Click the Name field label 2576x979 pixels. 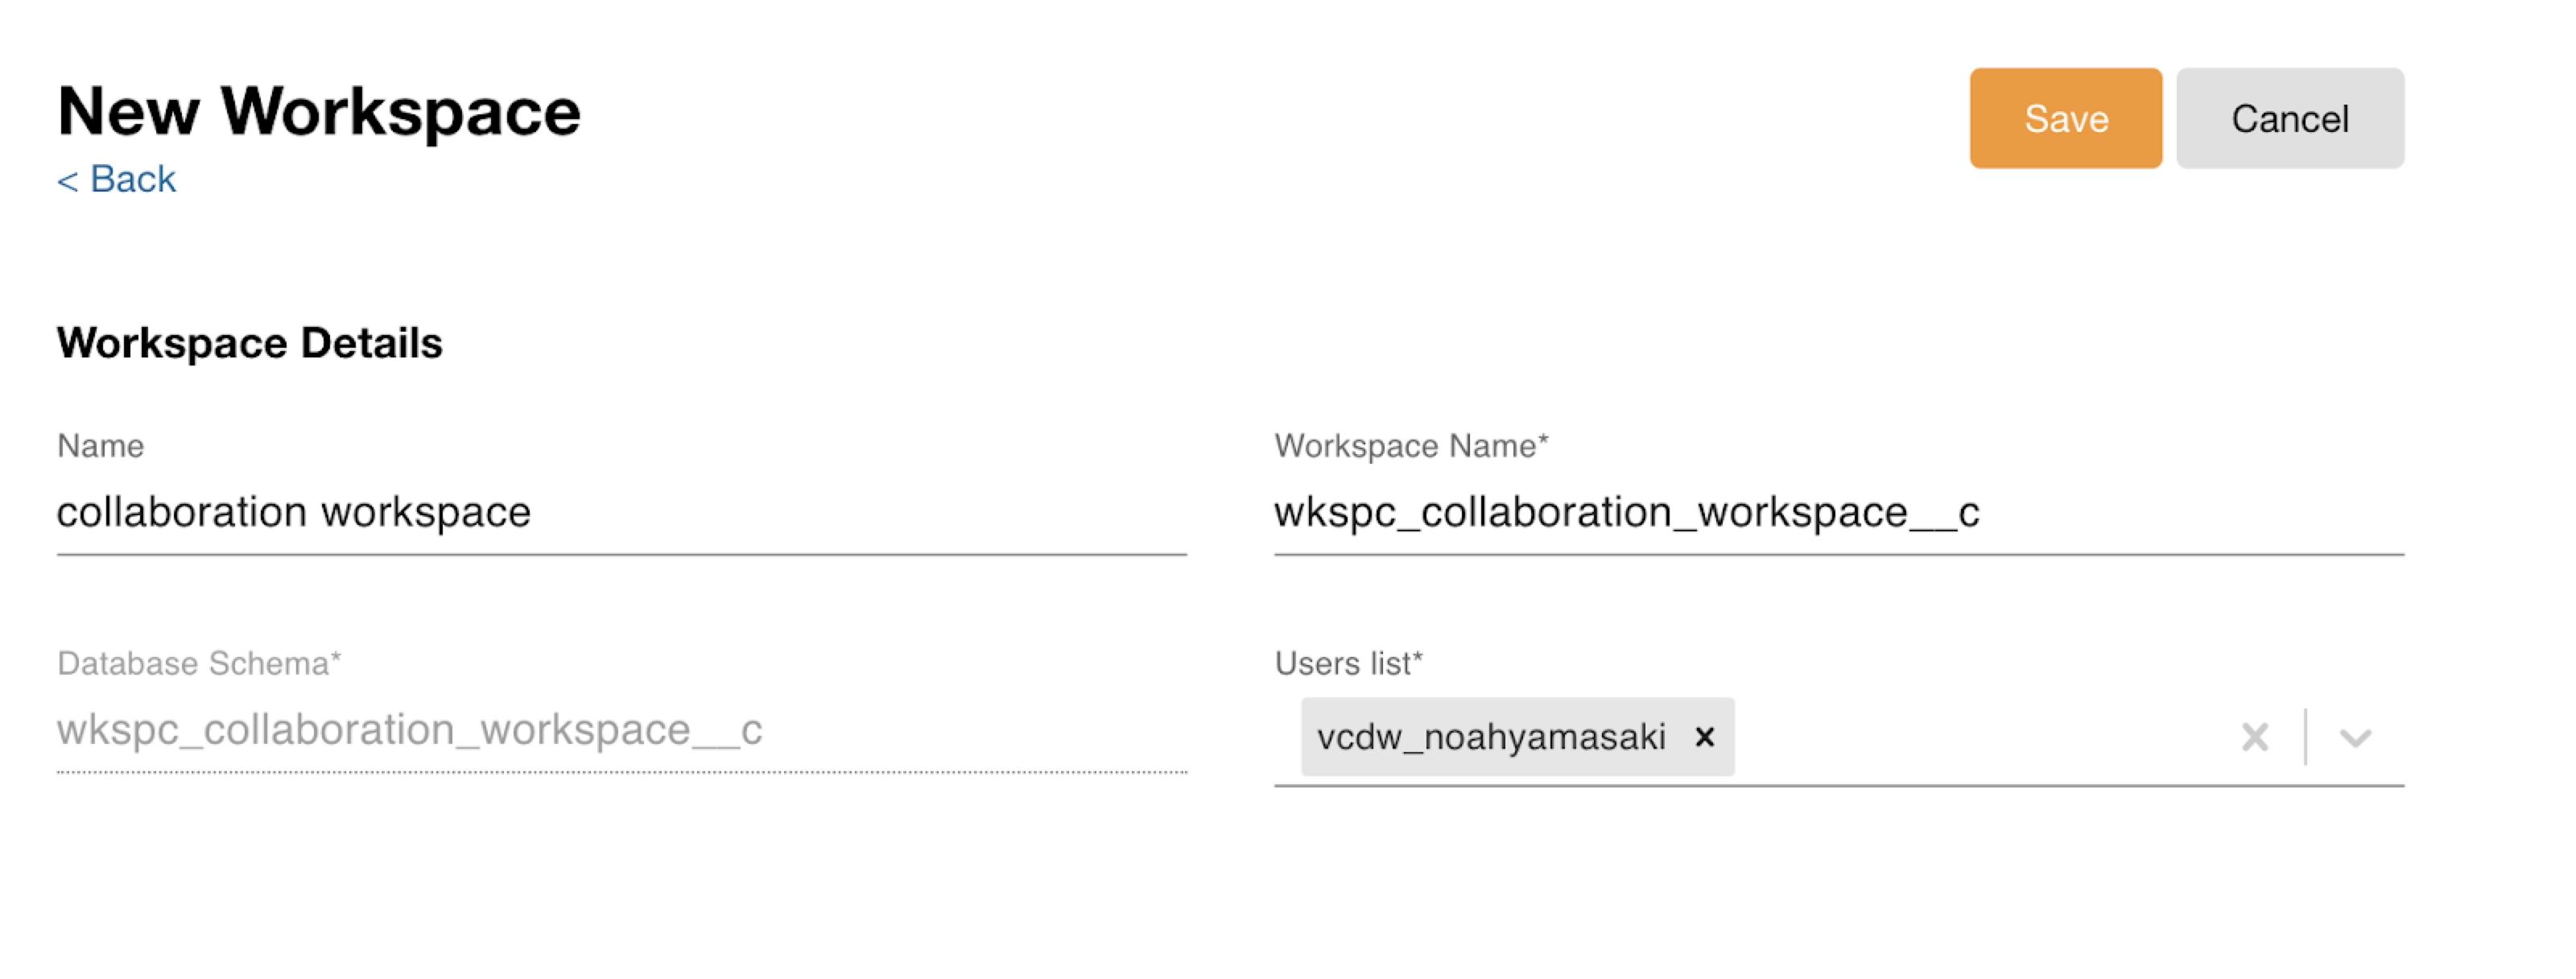[100, 446]
